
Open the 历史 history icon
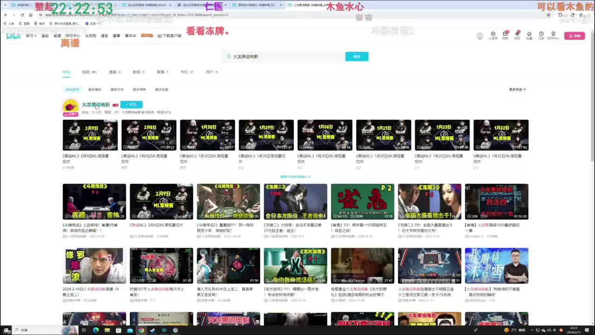point(541,35)
